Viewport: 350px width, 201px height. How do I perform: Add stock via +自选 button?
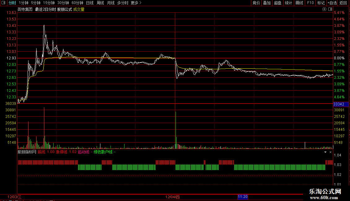pyautogui.click(x=332, y=3)
